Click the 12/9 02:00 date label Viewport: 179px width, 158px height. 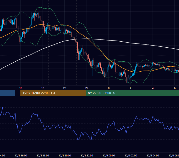[x=131, y=156]
